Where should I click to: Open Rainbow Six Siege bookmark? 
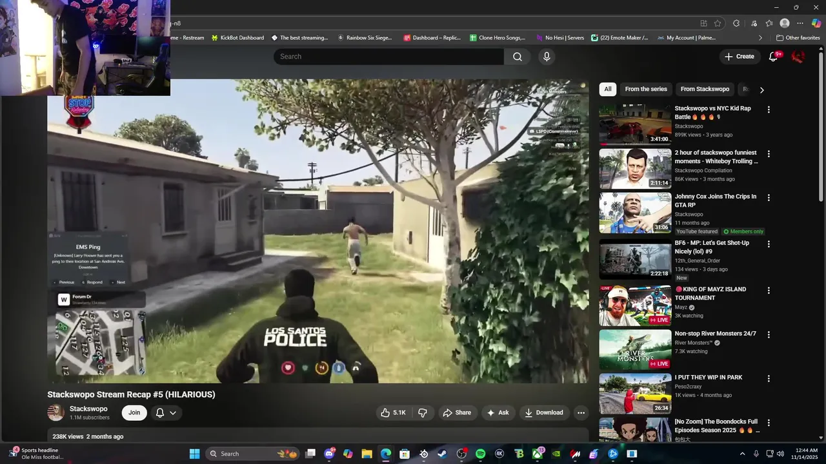point(365,38)
